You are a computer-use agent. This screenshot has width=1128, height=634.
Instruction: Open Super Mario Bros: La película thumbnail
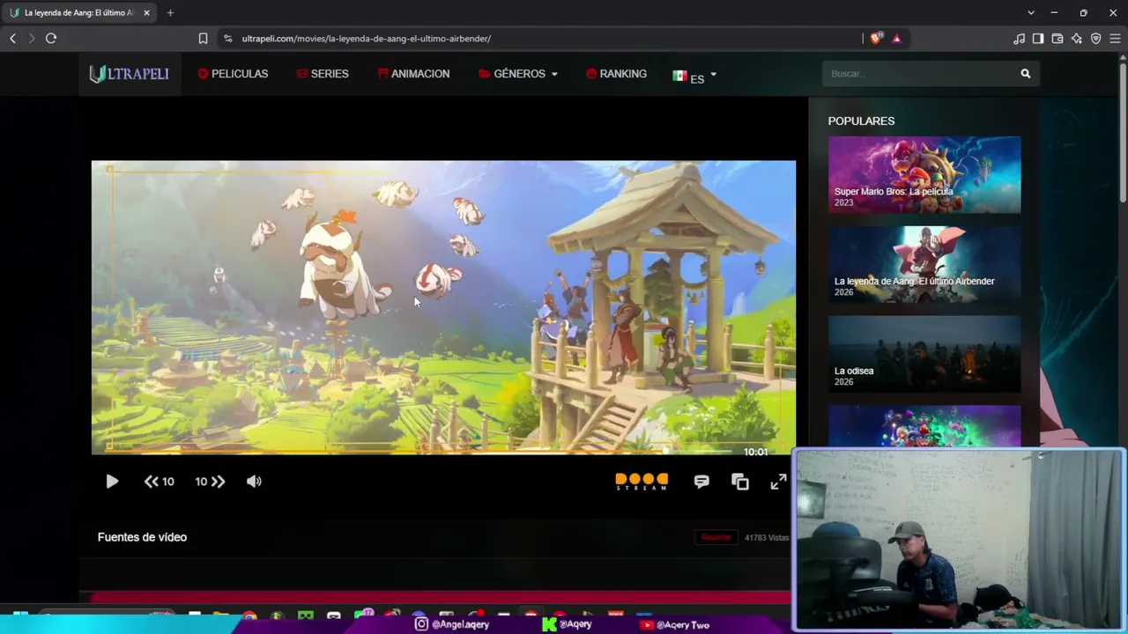(x=924, y=174)
